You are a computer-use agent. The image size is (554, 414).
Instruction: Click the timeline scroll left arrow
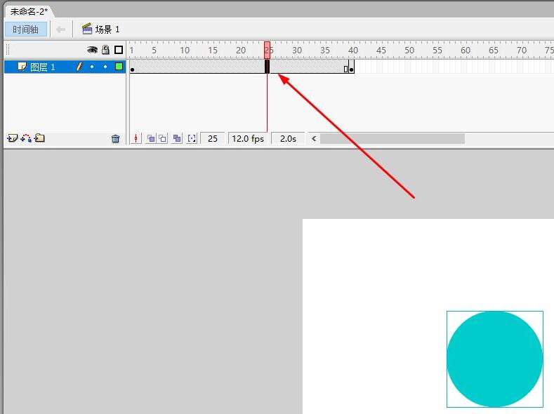314,139
